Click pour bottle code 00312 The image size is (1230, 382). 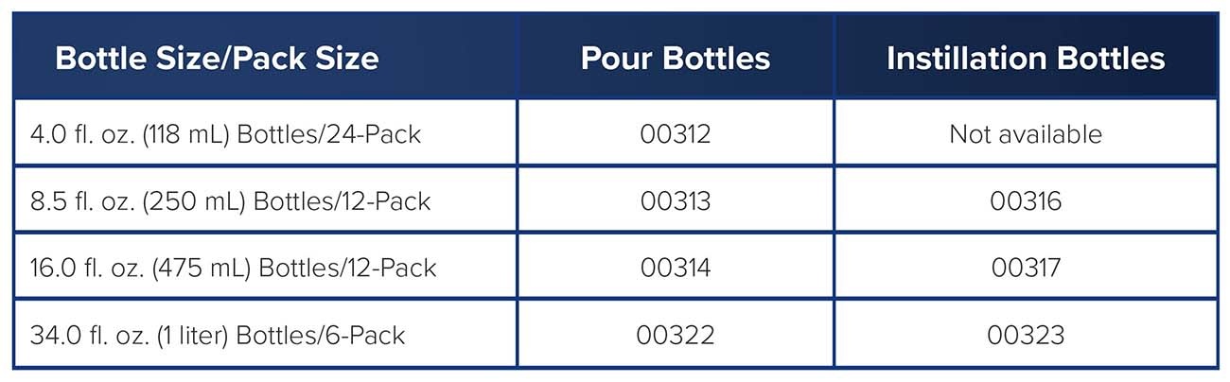pos(675,134)
